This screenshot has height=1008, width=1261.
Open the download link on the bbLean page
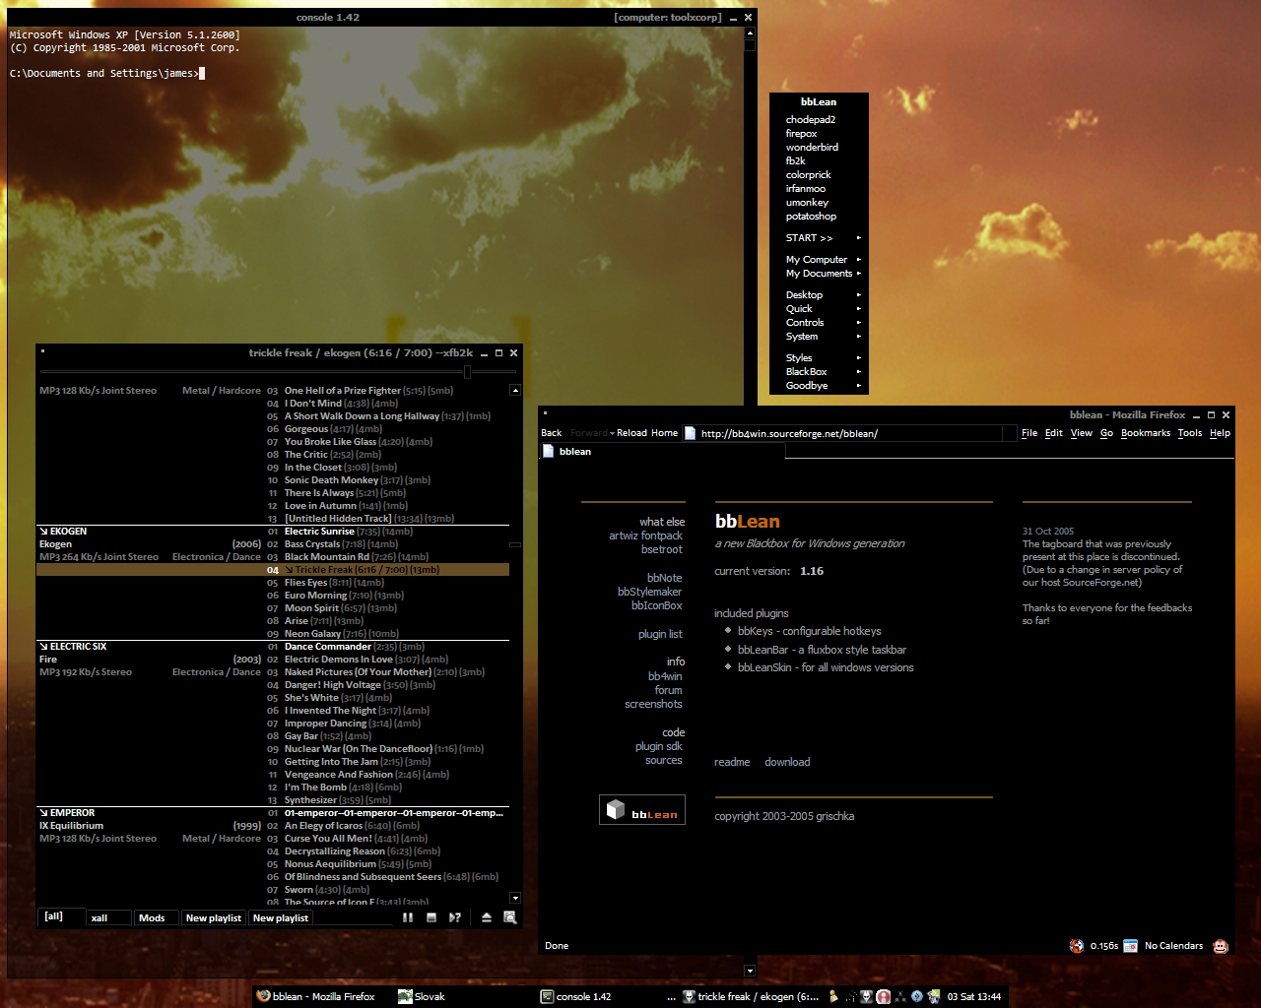pyautogui.click(x=787, y=762)
